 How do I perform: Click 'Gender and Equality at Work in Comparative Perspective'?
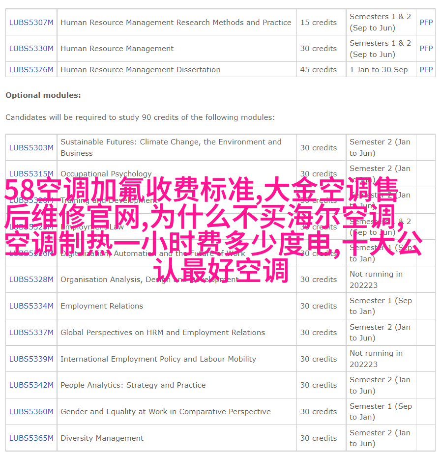(166, 411)
